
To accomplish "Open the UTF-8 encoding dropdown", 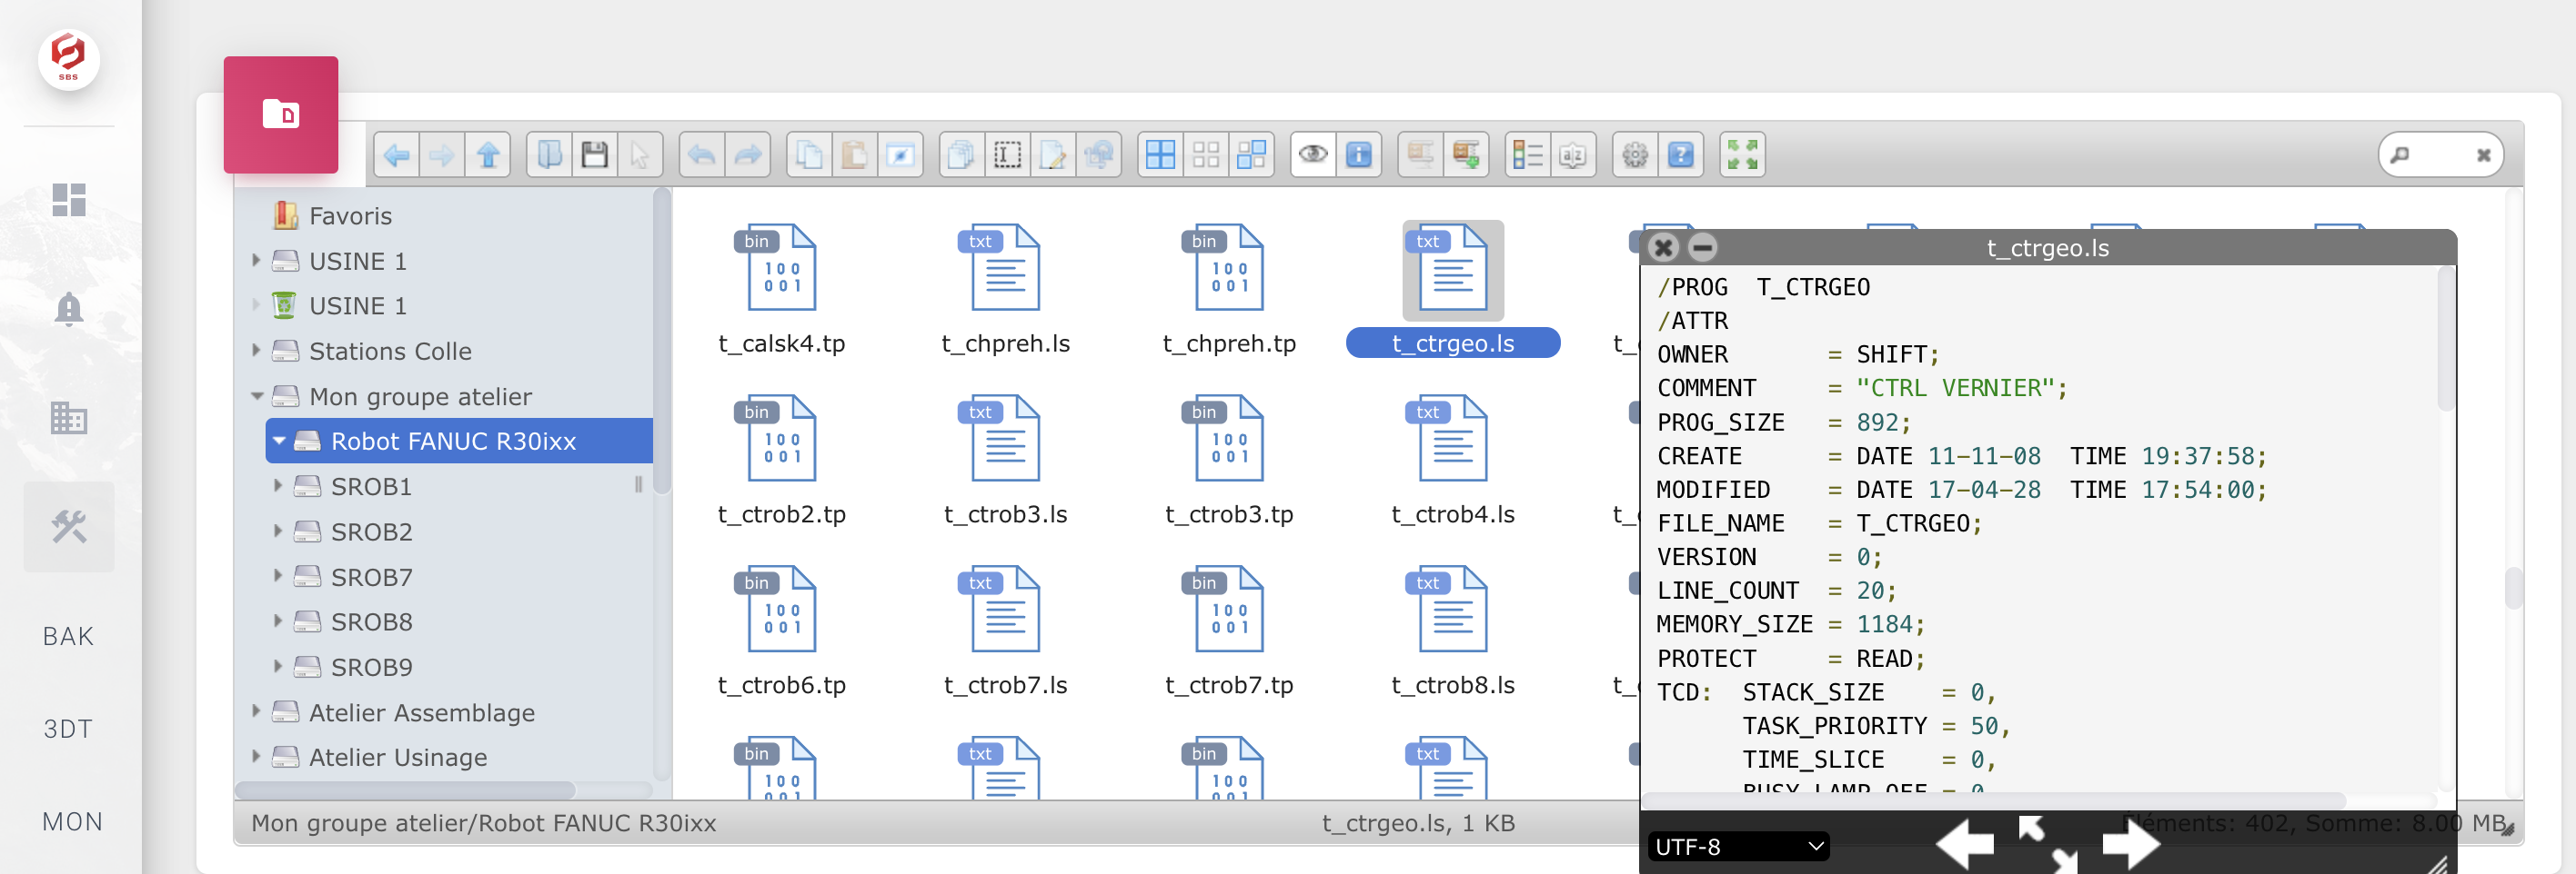I will 1738,847.
